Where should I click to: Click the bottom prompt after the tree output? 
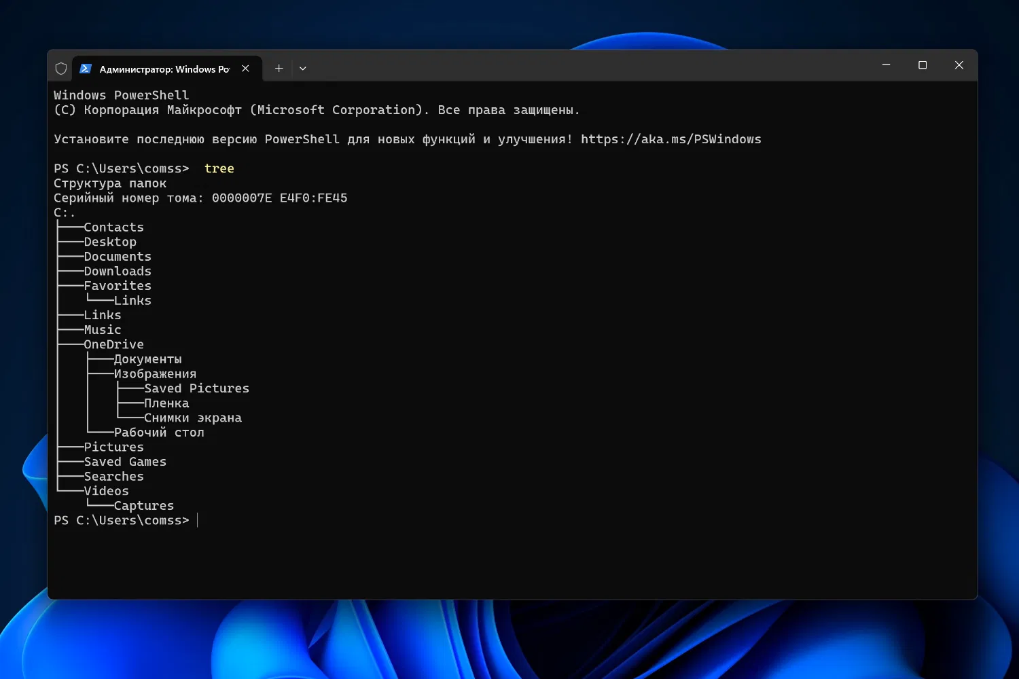click(x=122, y=520)
